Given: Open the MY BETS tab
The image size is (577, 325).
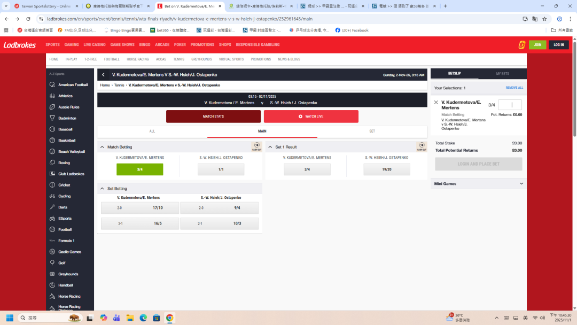Looking at the screenshot, I should [x=502, y=74].
